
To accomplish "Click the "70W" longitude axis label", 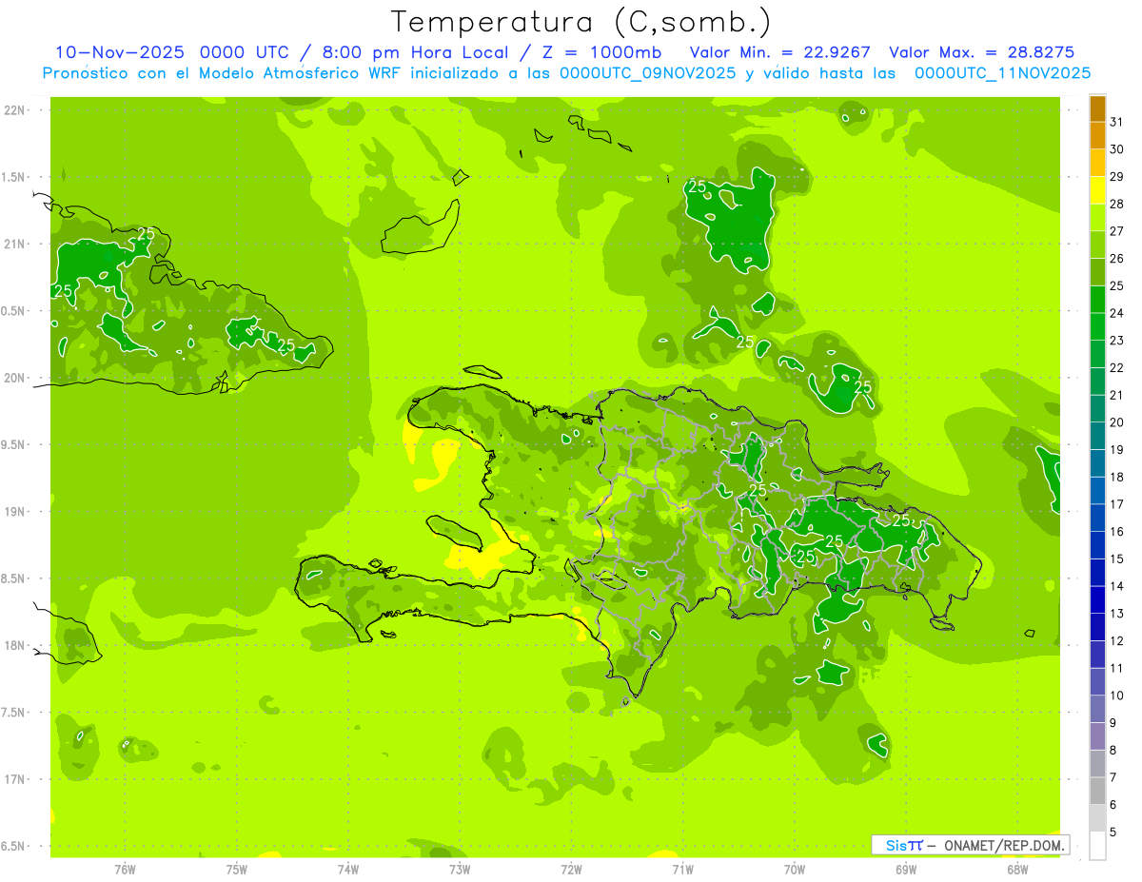I will click(x=795, y=869).
